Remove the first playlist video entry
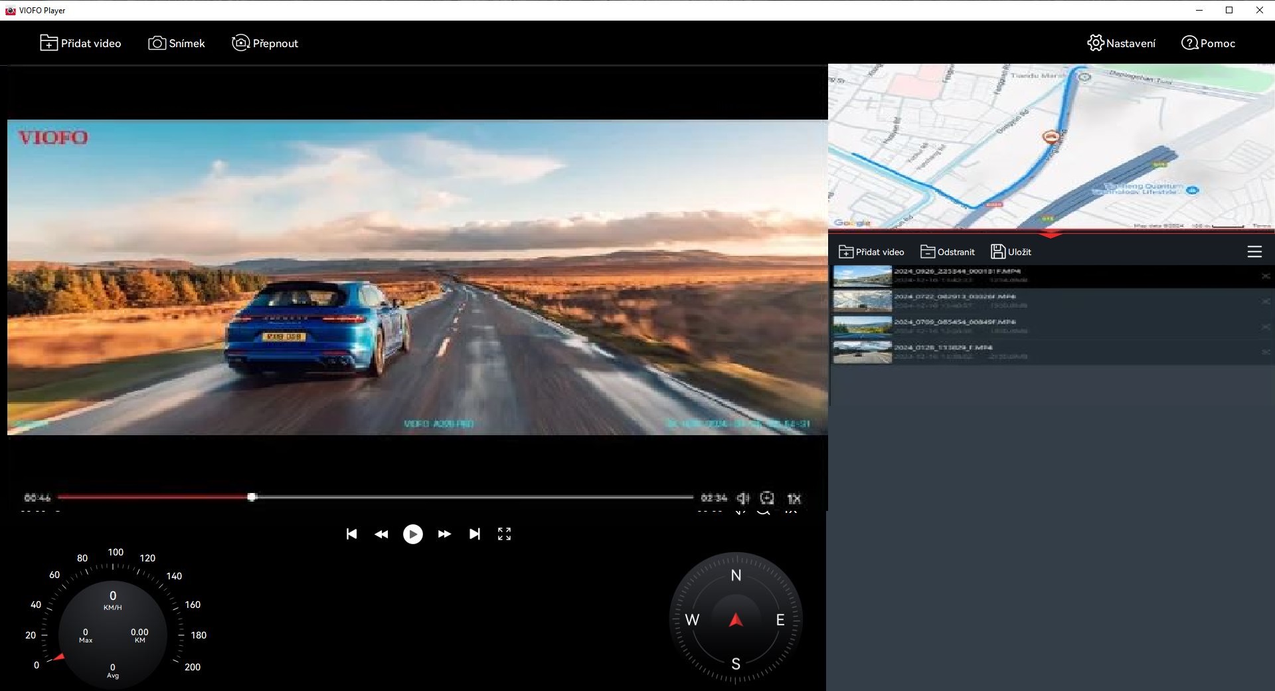The width and height of the screenshot is (1275, 691). click(1266, 276)
